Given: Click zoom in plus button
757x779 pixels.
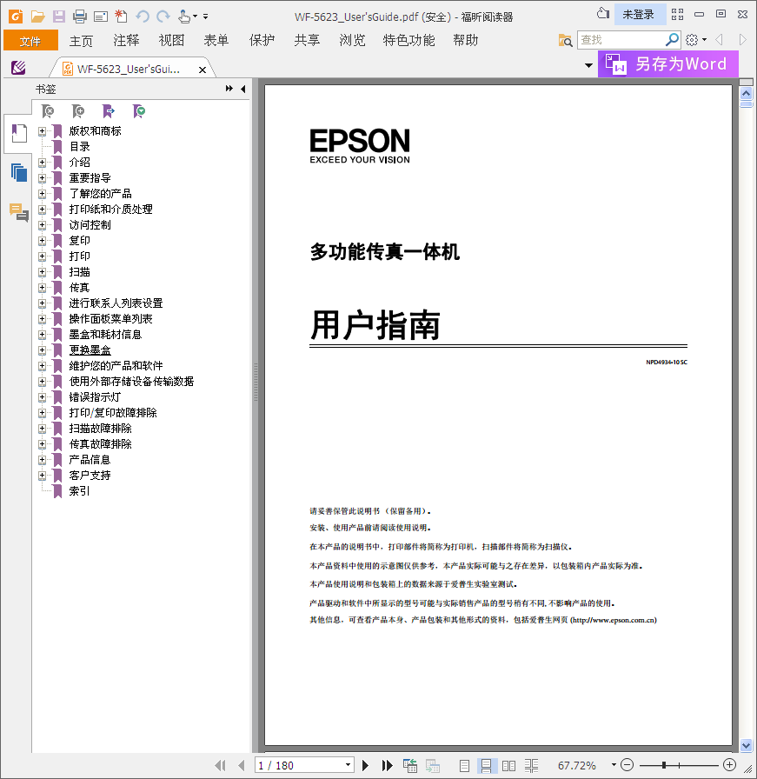Looking at the screenshot, I should 729,765.
